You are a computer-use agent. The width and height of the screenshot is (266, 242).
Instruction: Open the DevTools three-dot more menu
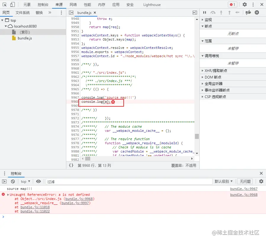253,4
